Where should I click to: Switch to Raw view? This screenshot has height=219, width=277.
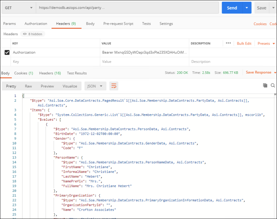tap(28, 86)
